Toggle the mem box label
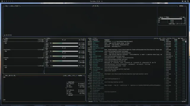This screenshot has height=106, width=190. click(6, 38)
